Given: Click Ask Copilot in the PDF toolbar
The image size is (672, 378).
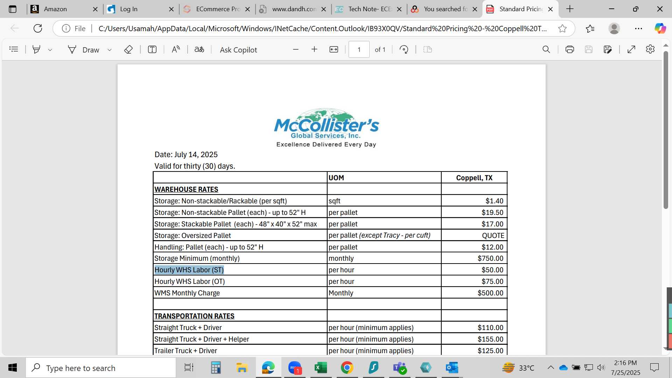Looking at the screenshot, I should (238, 50).
